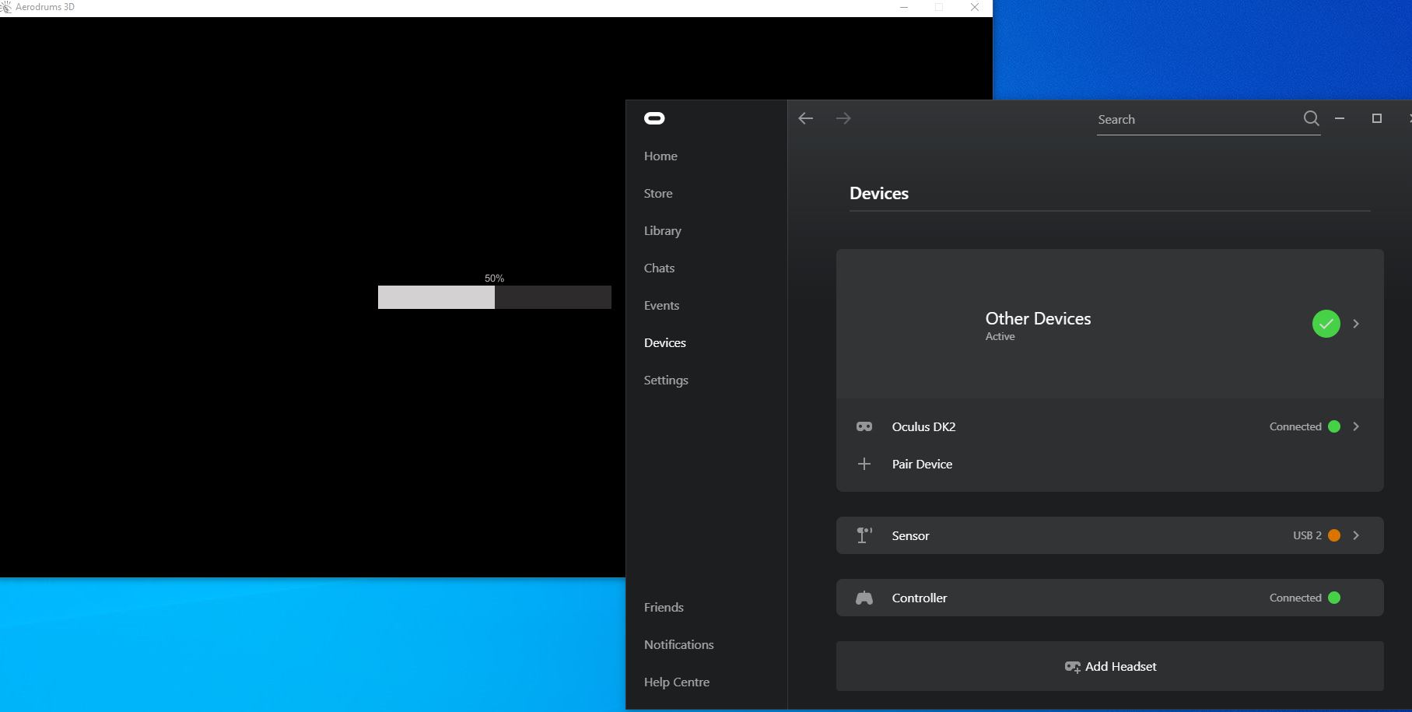Expand the Oculus DK2 chevron
This screenshot has width=1412, height=712.
[x=1356, y=426]
